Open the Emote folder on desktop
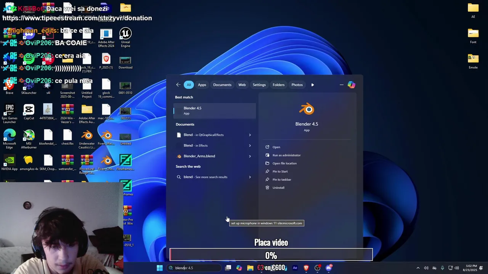 [473, 61]
